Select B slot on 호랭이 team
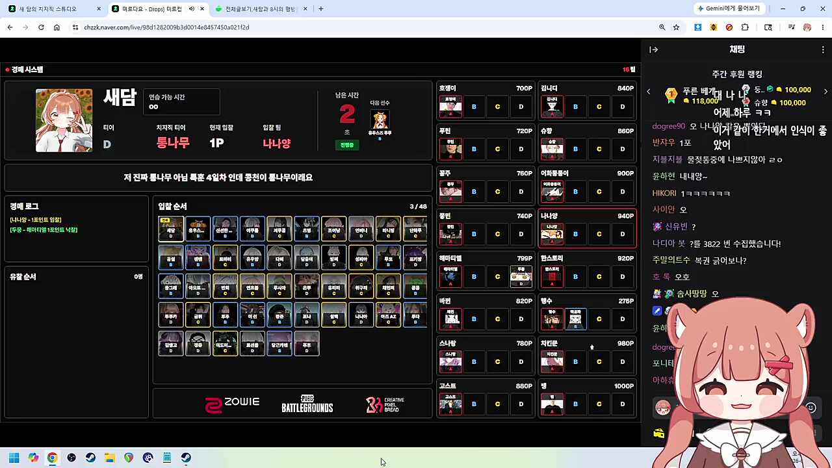Viewport: 832px width, 468px height. [474, 107]
